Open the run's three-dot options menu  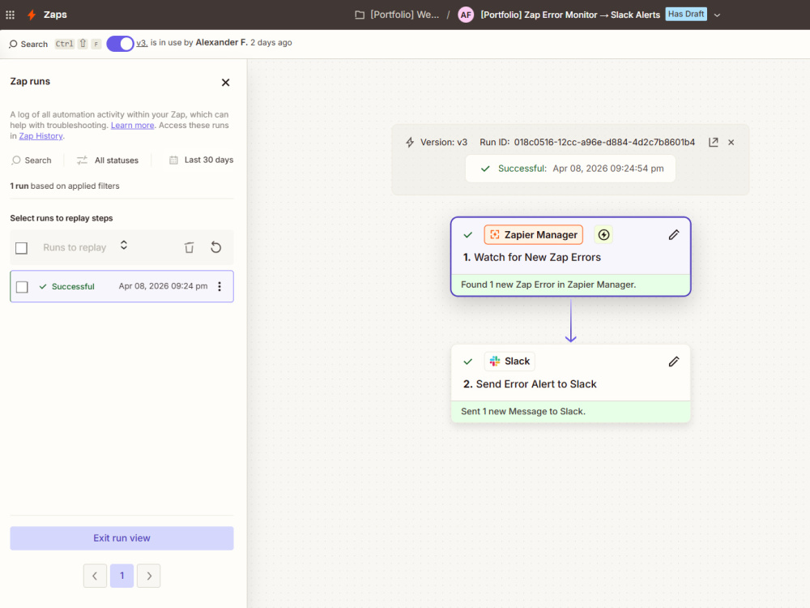pyautogui.click(x=220, y=286)
